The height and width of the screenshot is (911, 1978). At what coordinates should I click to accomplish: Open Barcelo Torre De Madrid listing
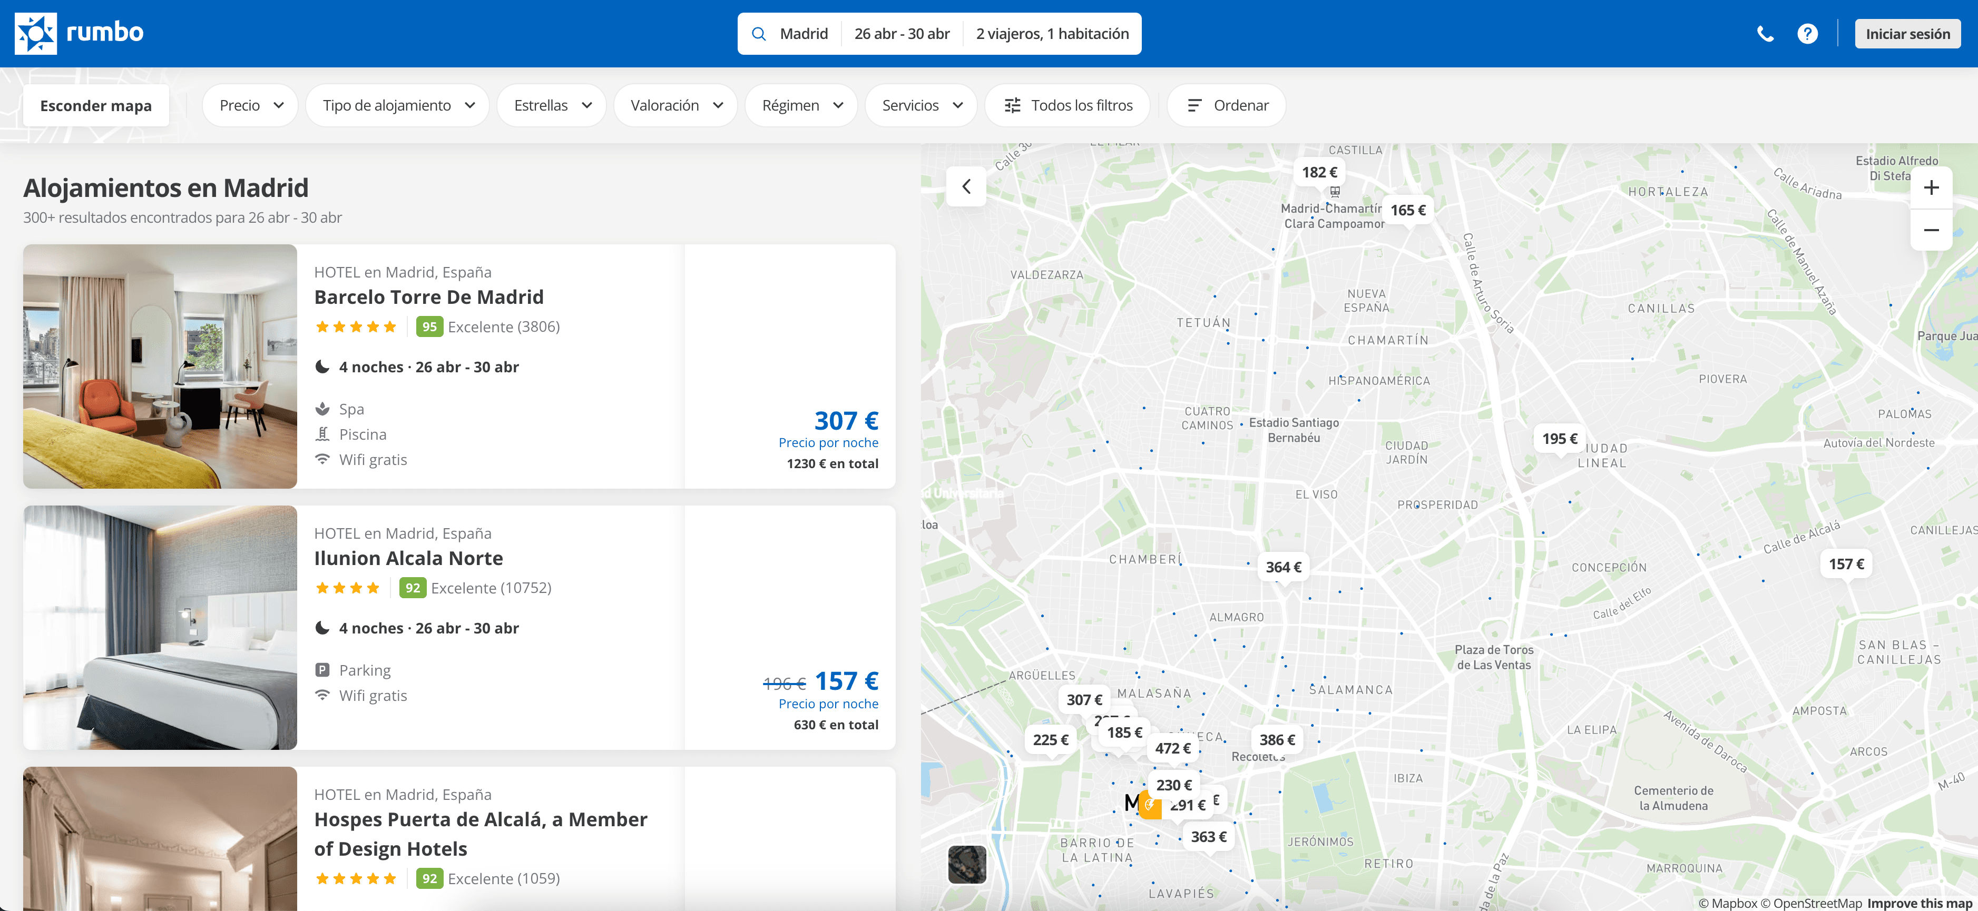(428, 297)
